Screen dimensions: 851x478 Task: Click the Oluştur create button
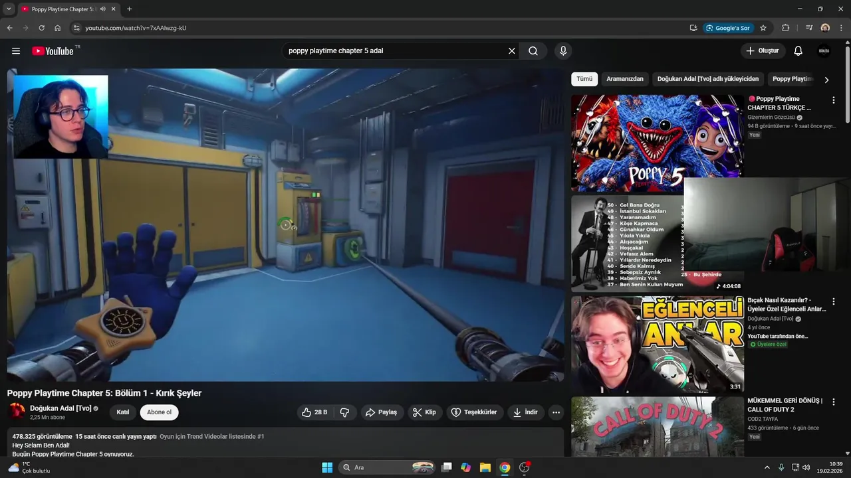click(763, 50)
